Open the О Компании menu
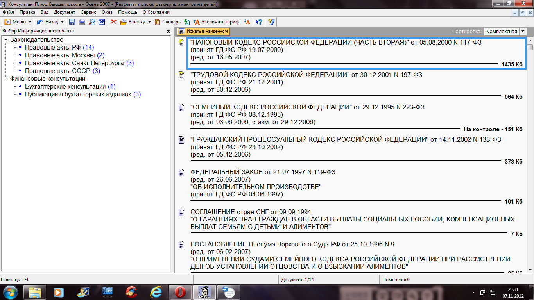Image resolution: width=534 pixels, height=300 pixels. click(x=156, y=12)
